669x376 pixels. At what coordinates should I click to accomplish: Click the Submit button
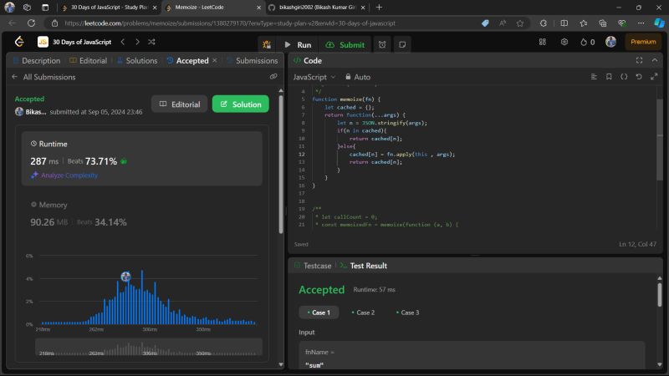[x=345, y=45]
